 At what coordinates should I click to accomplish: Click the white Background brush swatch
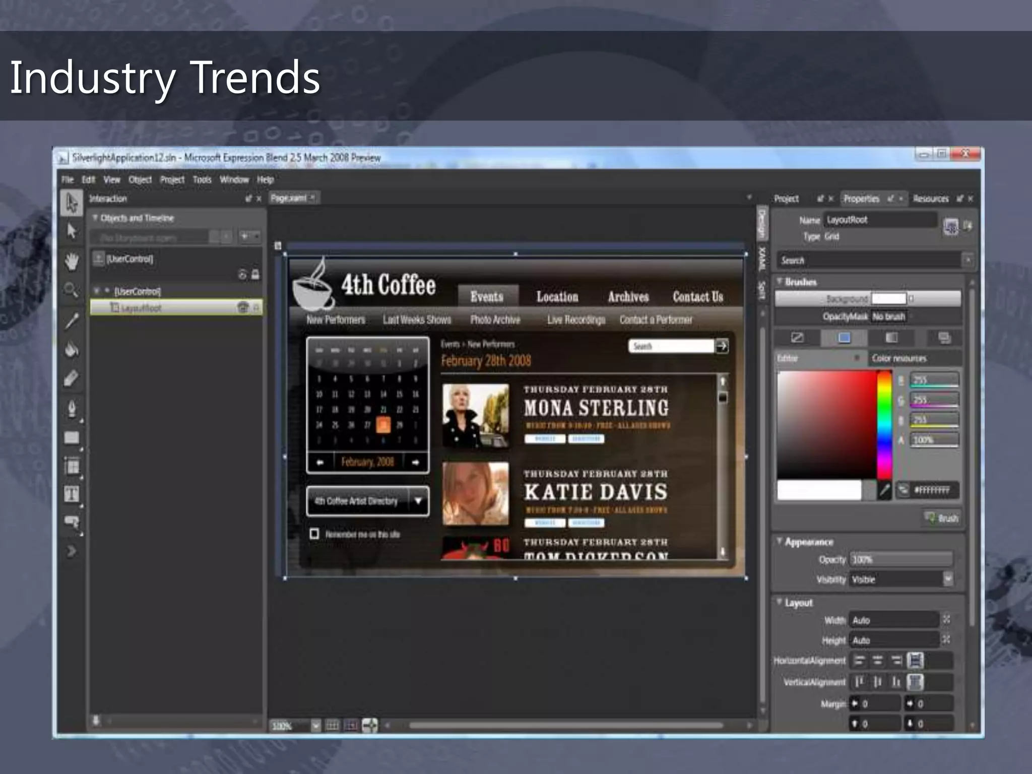(889, 299)
